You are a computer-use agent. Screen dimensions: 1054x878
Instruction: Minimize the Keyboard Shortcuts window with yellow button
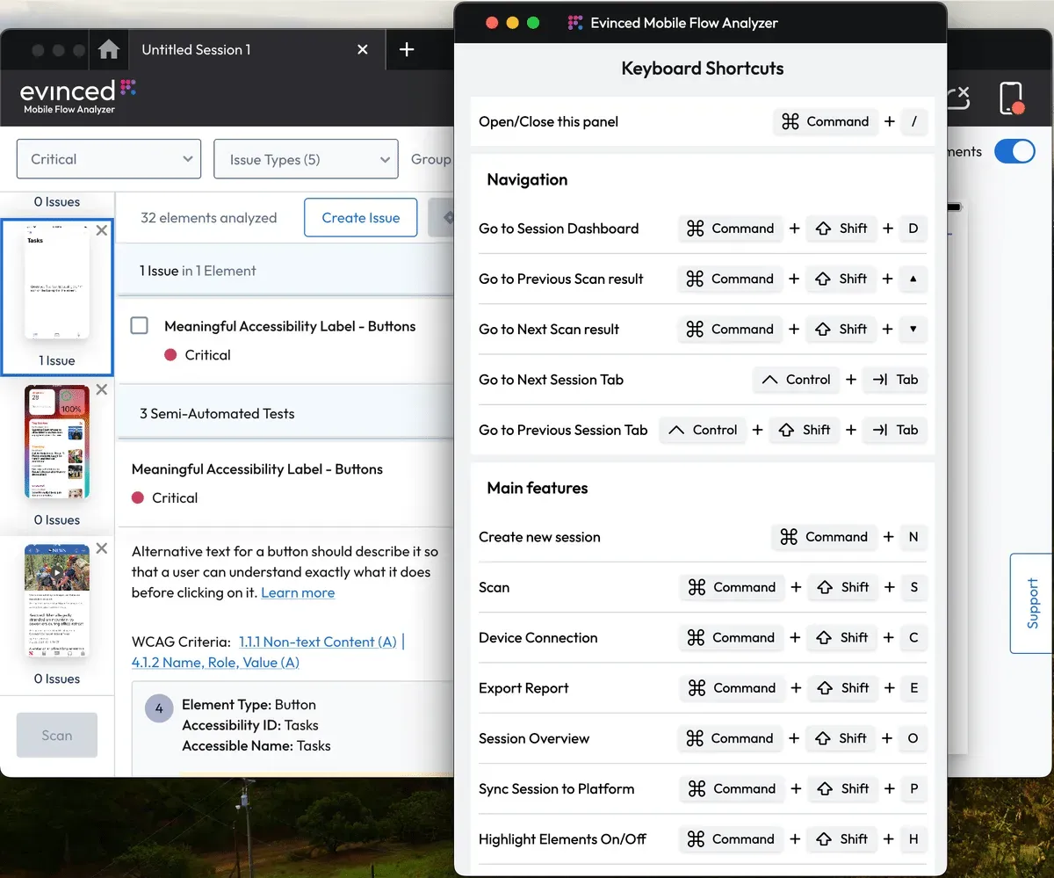coord(513,23)
